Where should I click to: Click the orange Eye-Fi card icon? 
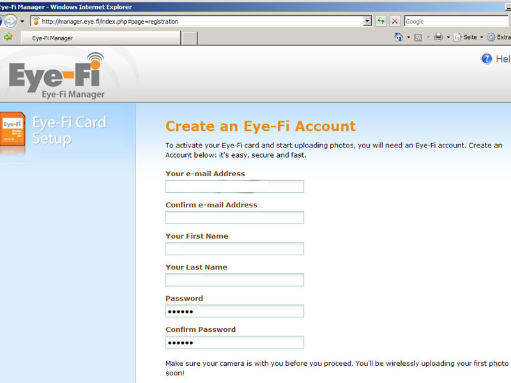(13, 130)
